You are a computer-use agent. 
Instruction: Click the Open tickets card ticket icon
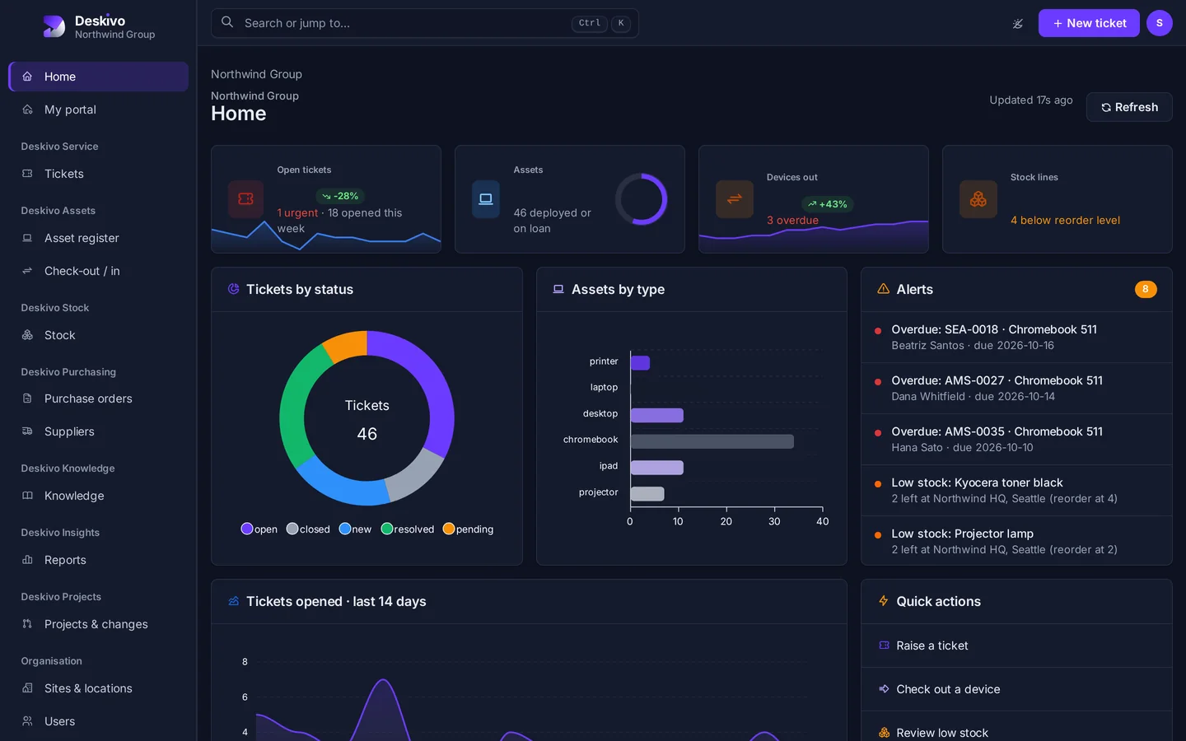point(245,199)
